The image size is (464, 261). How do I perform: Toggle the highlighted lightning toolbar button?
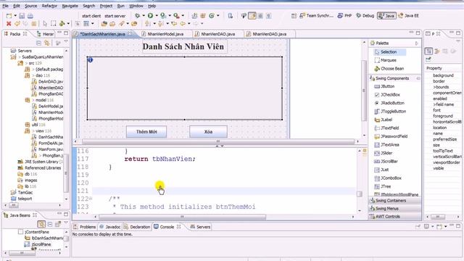(x=252, y=16)
